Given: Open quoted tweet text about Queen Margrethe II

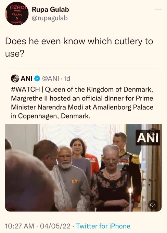Looking at the screenshot, I should (82, 103).
